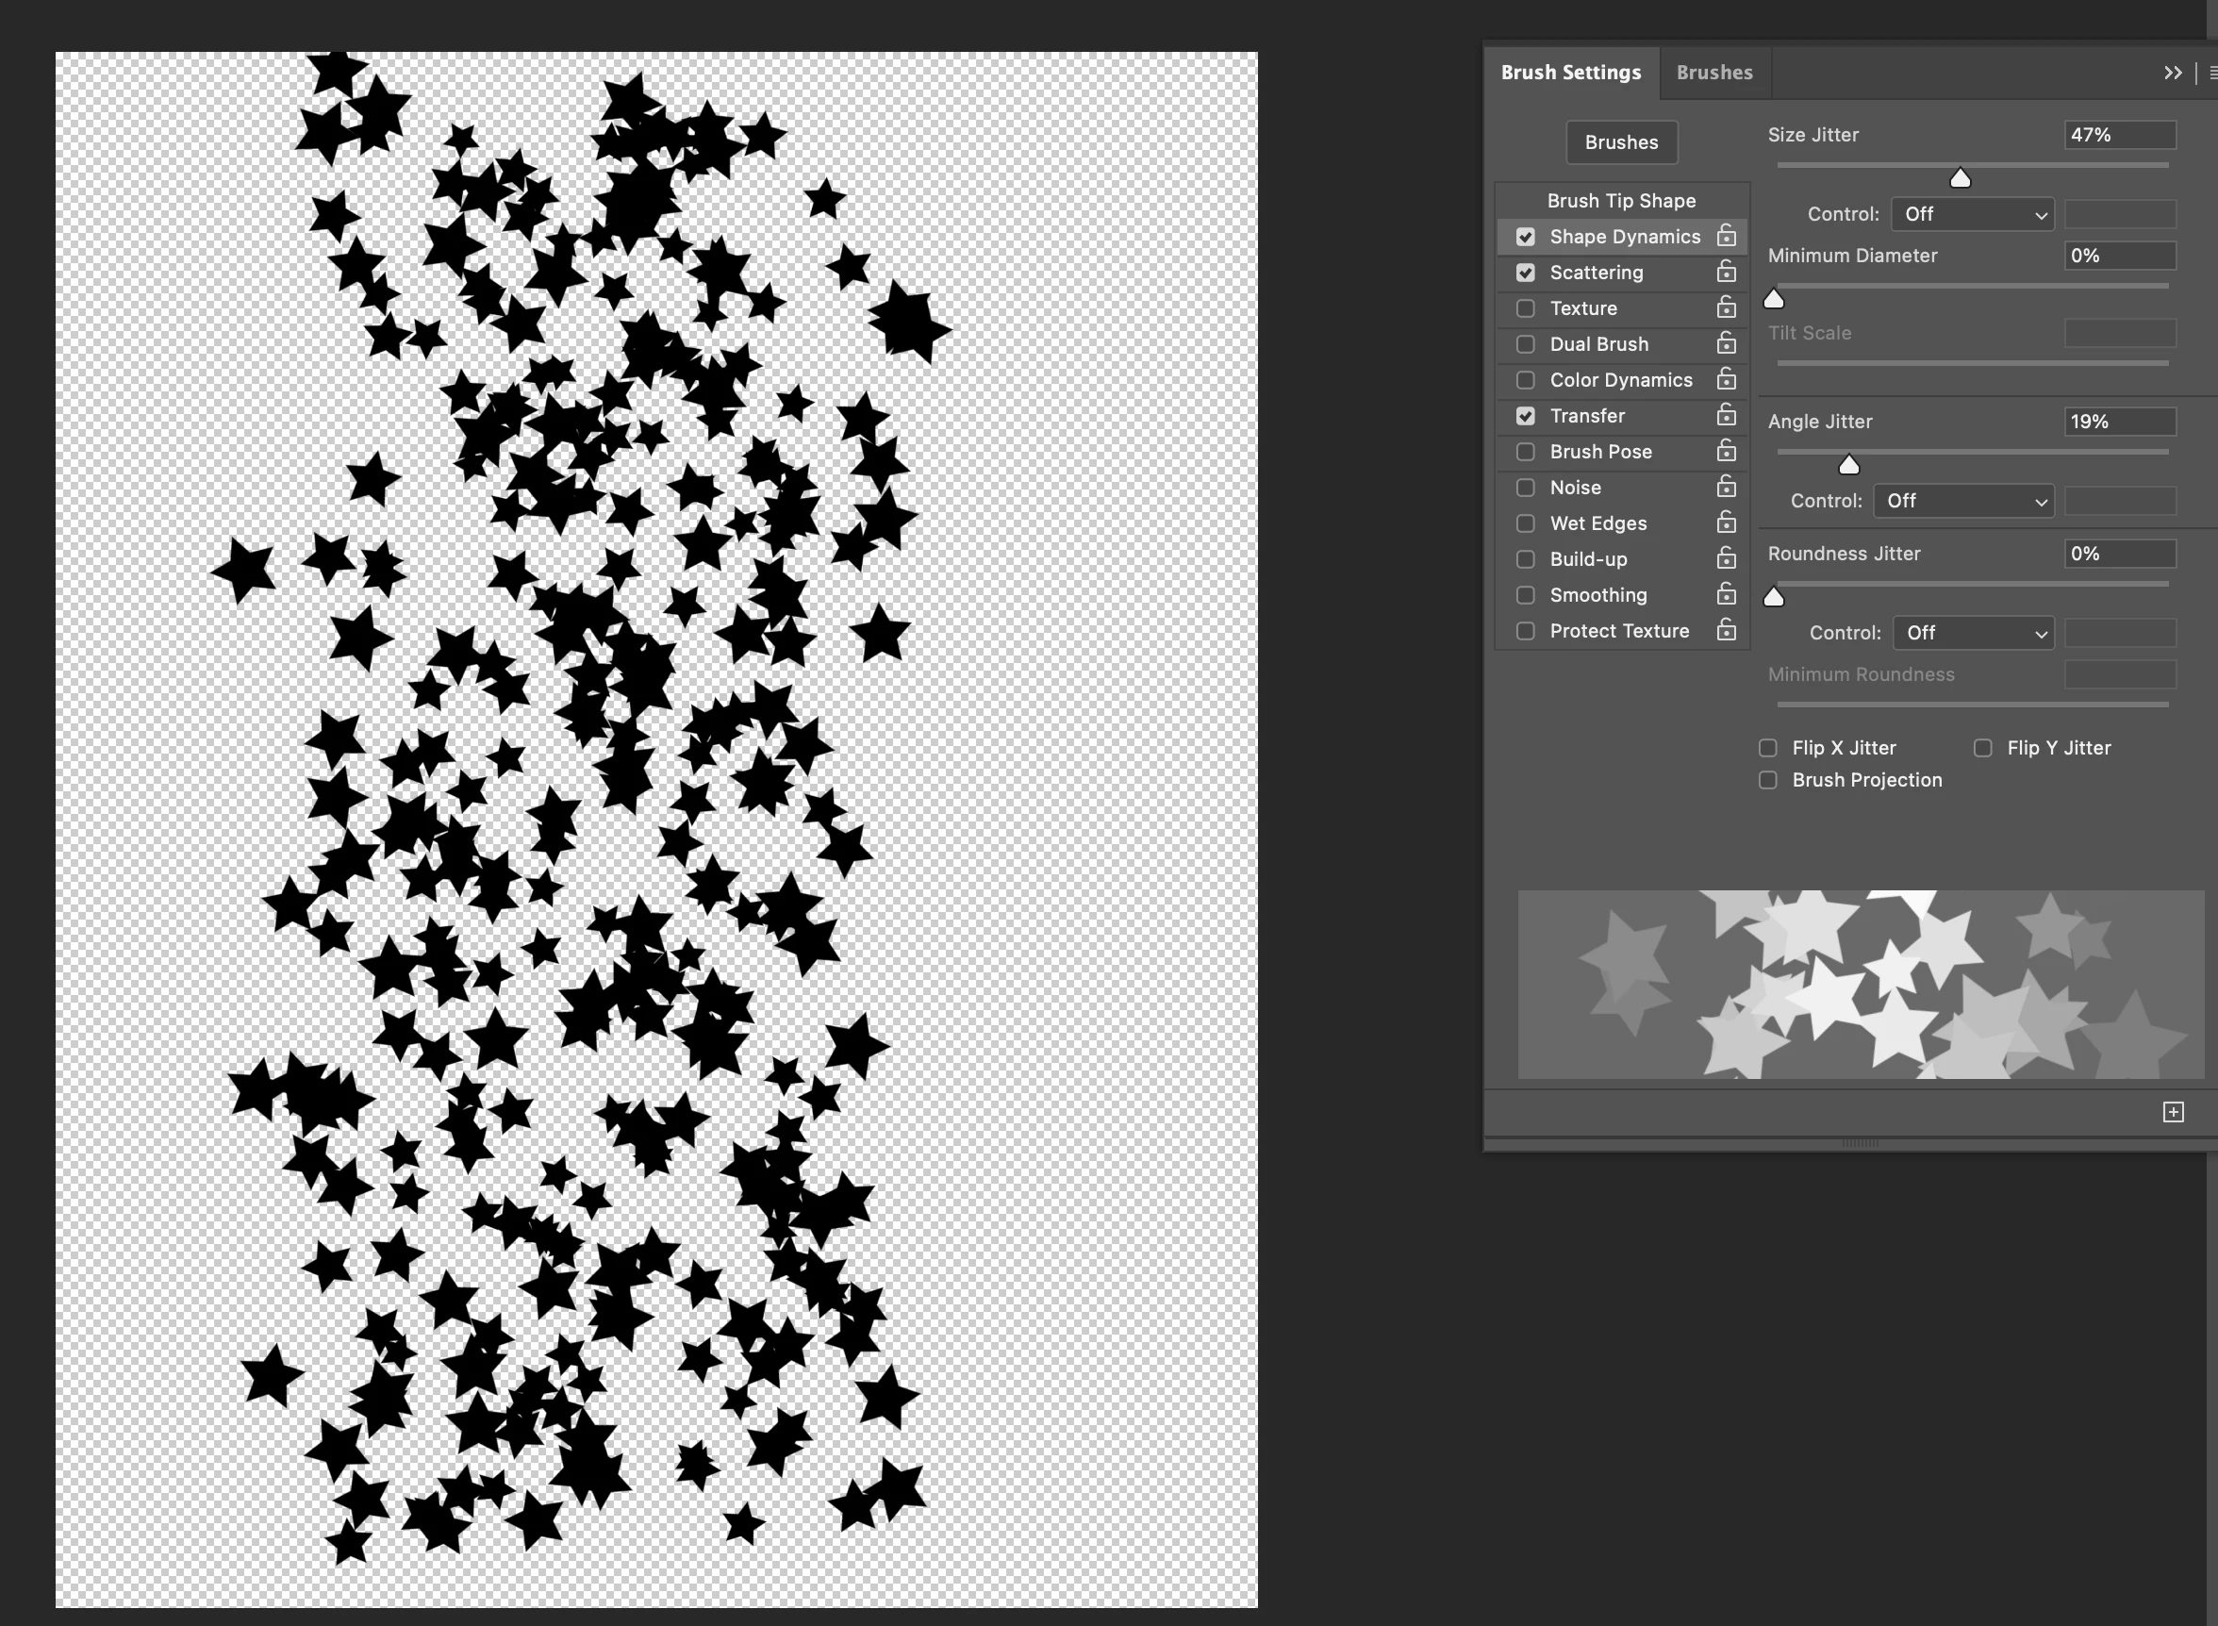This screenshot has height=1626, width=2218.
Task: Open Angle Jitter Control dropdown
Action: pos(1963,501)
